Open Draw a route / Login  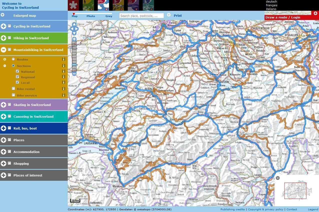coord(283,17)
